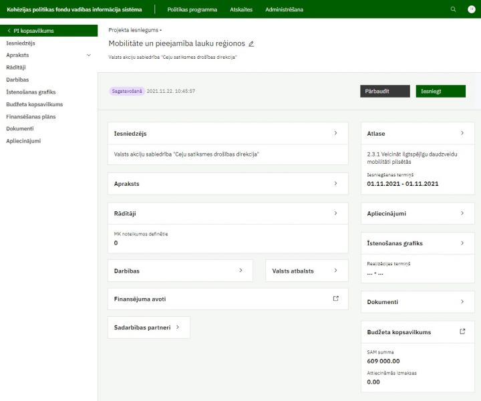Screen dimensions: 481x401
Task: Click the Dokumenti card arrow icon
Action: 462,301
